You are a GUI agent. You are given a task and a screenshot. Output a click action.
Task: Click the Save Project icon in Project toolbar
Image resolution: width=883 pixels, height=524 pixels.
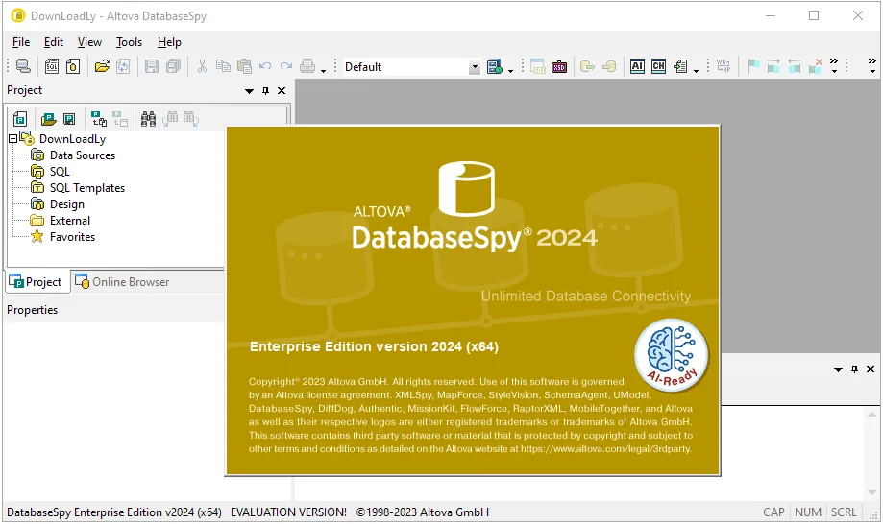(69, 119)
